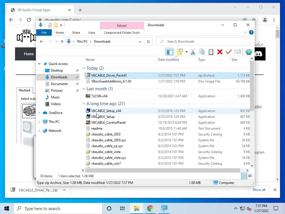Viewport: 285px width, 214px height.
Task: Open Chrome's three-dot menu
Action: click(x=274, y=20)
